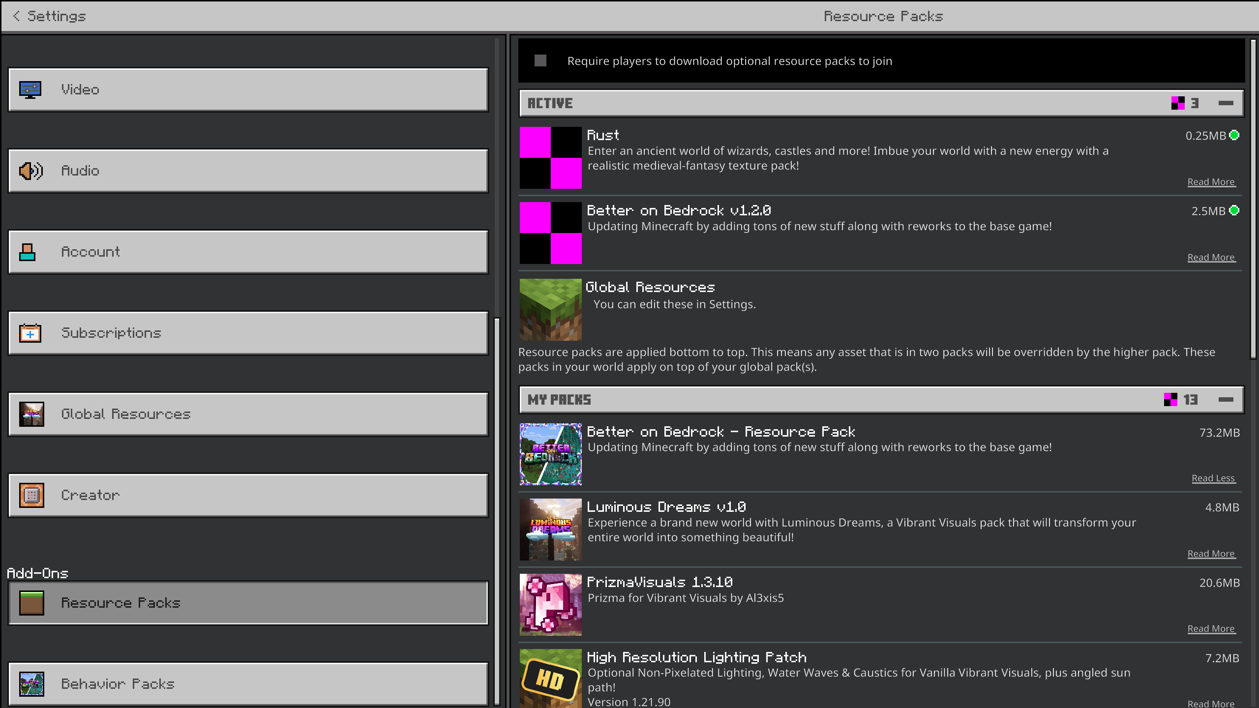This screenshot has height=708, width=1259.
Task: Click the PrizmaVisuals axolotl pack icon
Action: (550, 605)
